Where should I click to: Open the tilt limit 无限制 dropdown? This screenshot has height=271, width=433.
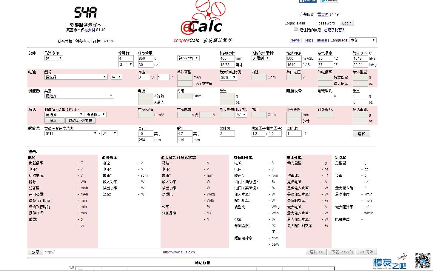[261, 58]
